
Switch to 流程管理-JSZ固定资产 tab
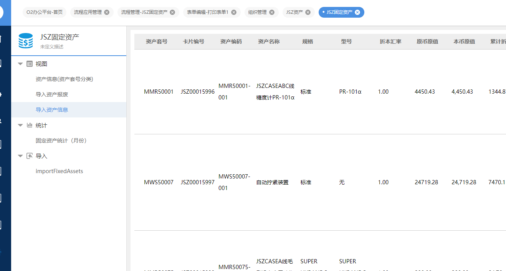point(144,12)
